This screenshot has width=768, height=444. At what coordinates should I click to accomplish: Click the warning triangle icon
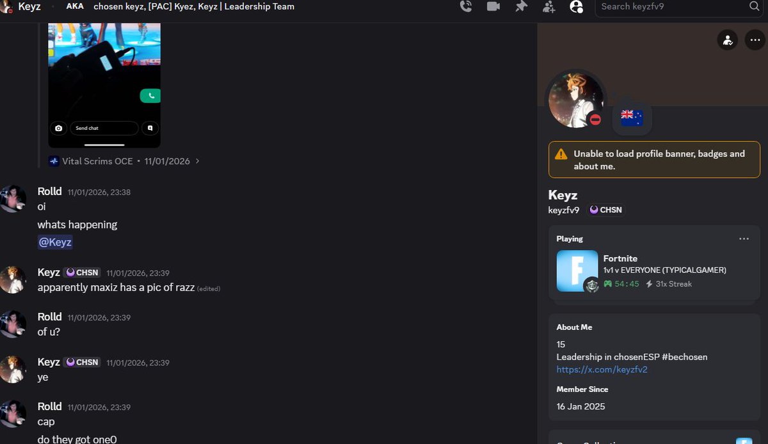click(x=561, y=154)
